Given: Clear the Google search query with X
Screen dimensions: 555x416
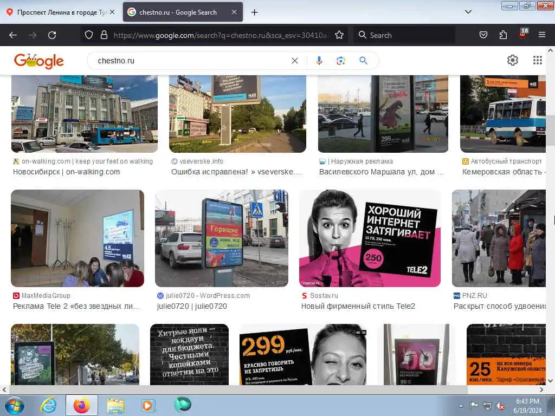Looking at the screenshot, I should [x=294, y=61].
